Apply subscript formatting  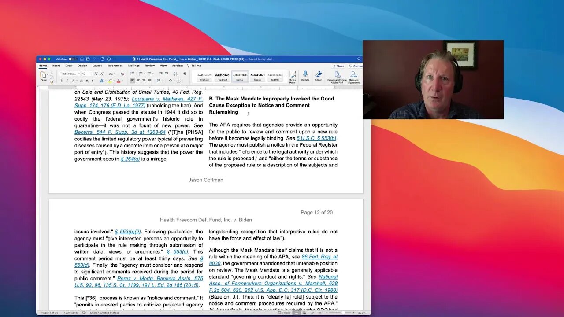pos(87,81)
